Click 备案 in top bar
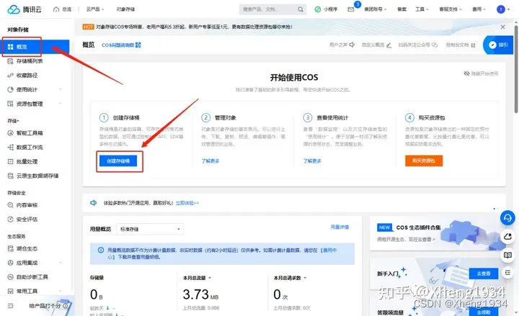The width and height of the screenshot is (519, 316). point(402,9)
